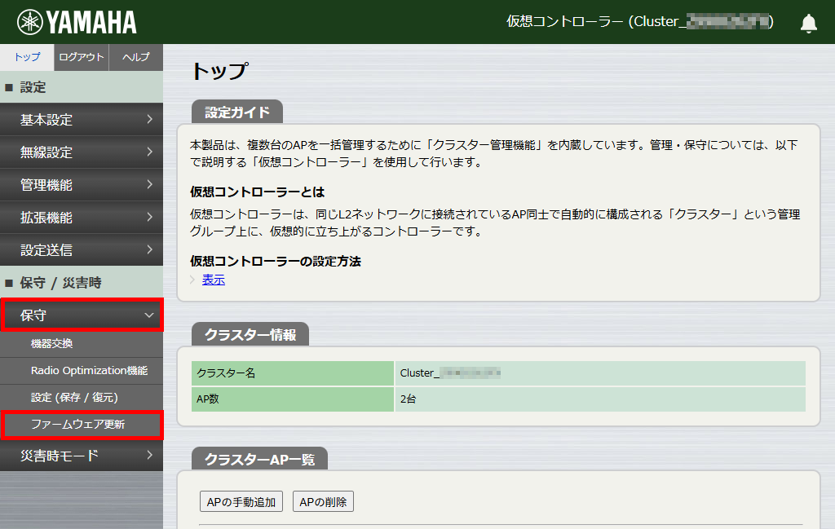Select the ログアウト tab

(82, 57)
